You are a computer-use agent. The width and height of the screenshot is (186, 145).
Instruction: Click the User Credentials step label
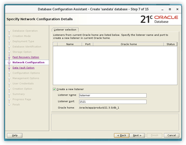coord(23,83)
